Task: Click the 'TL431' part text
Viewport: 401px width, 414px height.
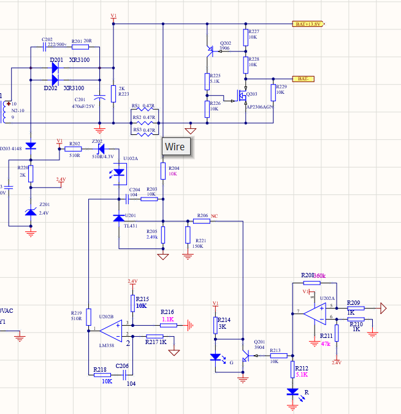Action: click(x=131, y=226)
